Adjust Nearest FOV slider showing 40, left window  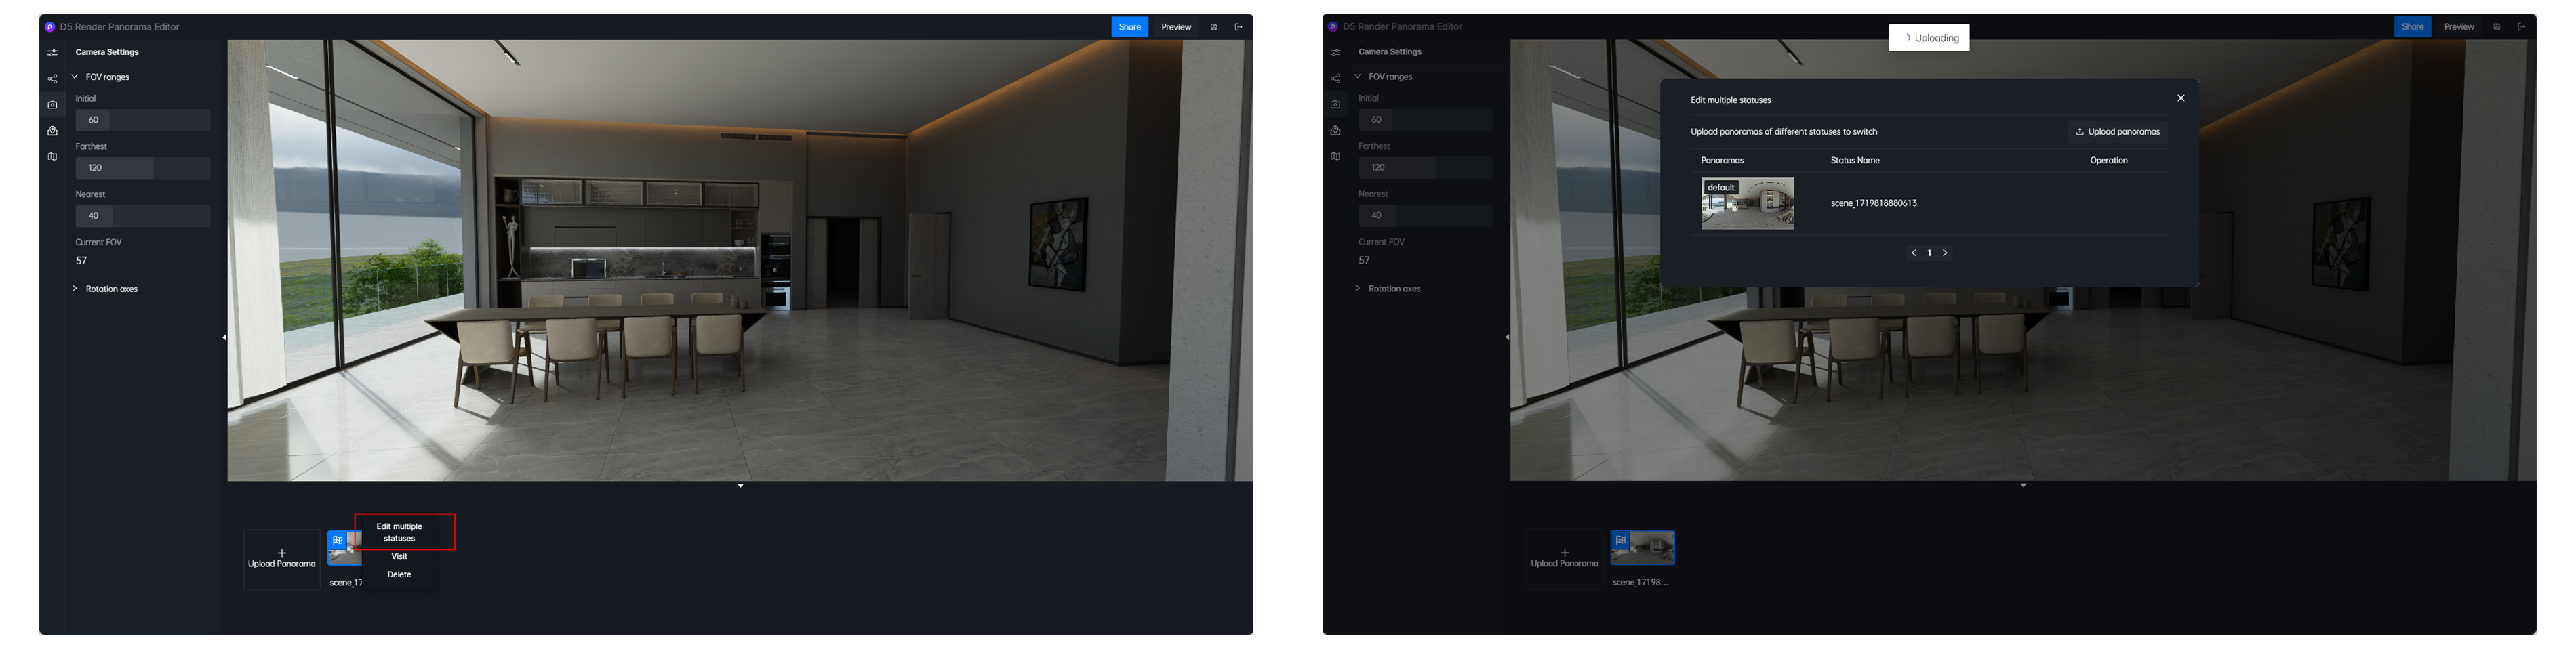143,216
